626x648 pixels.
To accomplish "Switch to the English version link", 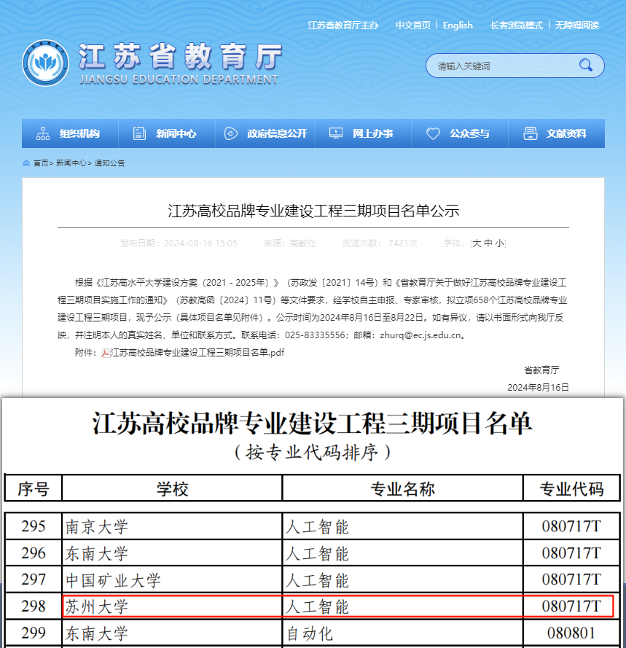I will click(x=458, y=26).
